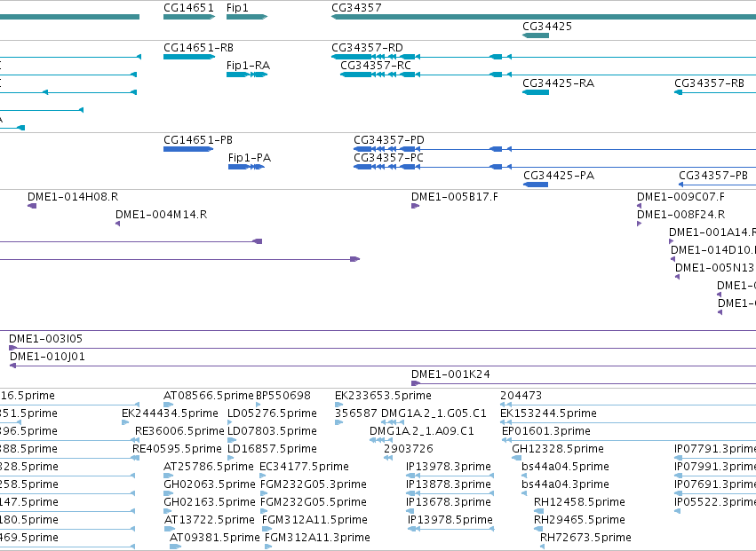The height and width of the screenshot is (551, 756).
Task: Click the CG34357-PC protein label
Action: (x=388, y=158)
